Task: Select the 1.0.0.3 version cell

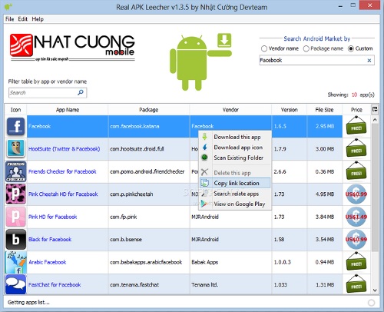Action: click(289, 262)
